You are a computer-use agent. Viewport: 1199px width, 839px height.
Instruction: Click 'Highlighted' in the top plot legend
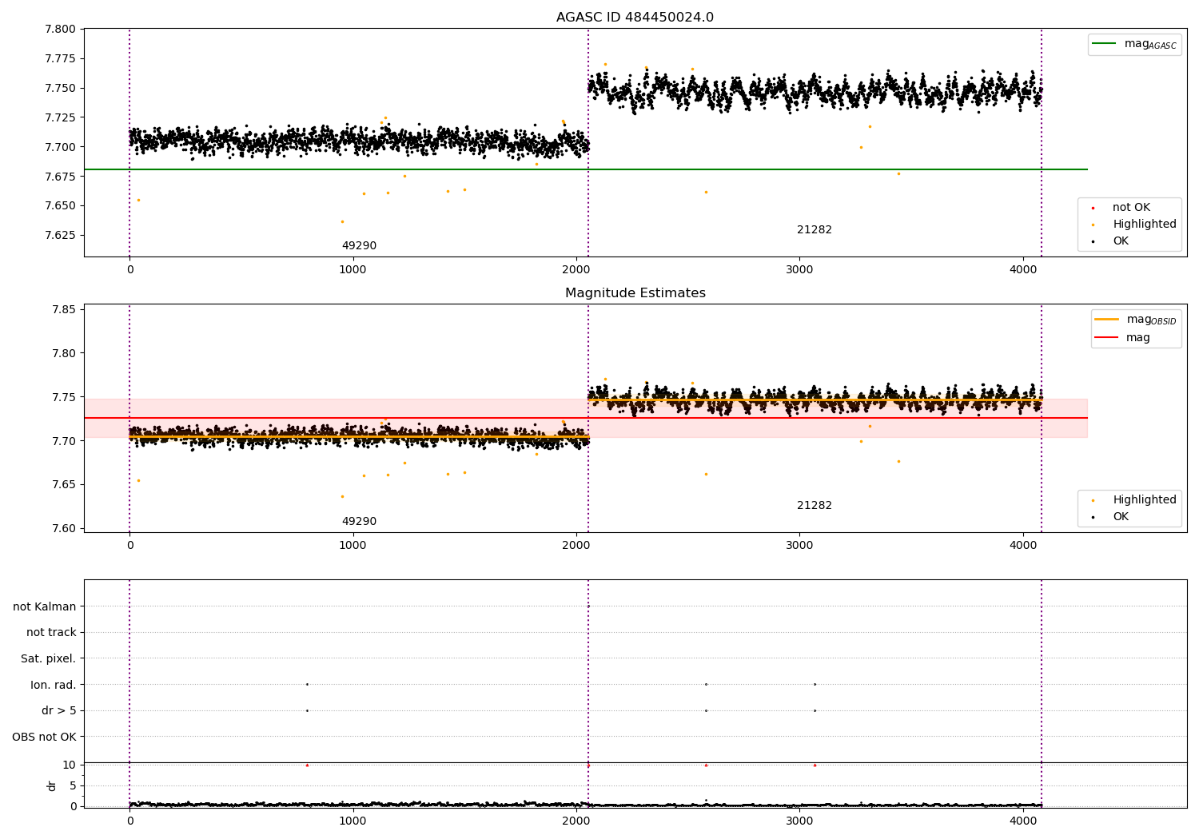click(1134, 225)
